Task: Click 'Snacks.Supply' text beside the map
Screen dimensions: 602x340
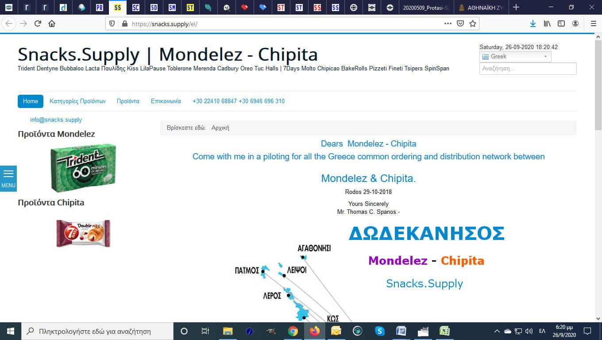Action: click(424, 283)
